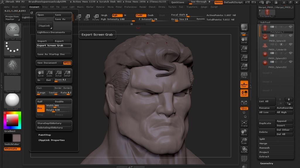Open the current brush thumbnail
Screen dimensions: 300x168
pyautogui.click(x=12, y=31)
